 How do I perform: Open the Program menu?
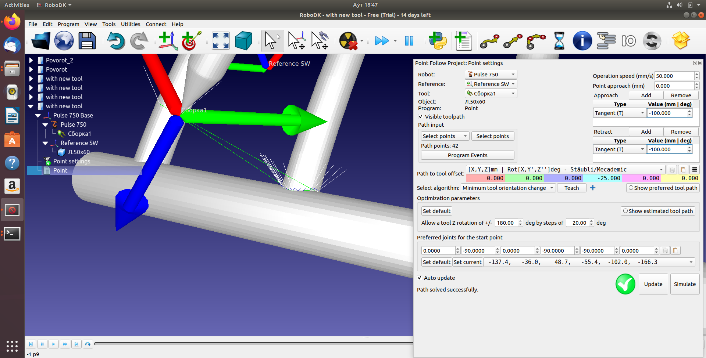68,24
